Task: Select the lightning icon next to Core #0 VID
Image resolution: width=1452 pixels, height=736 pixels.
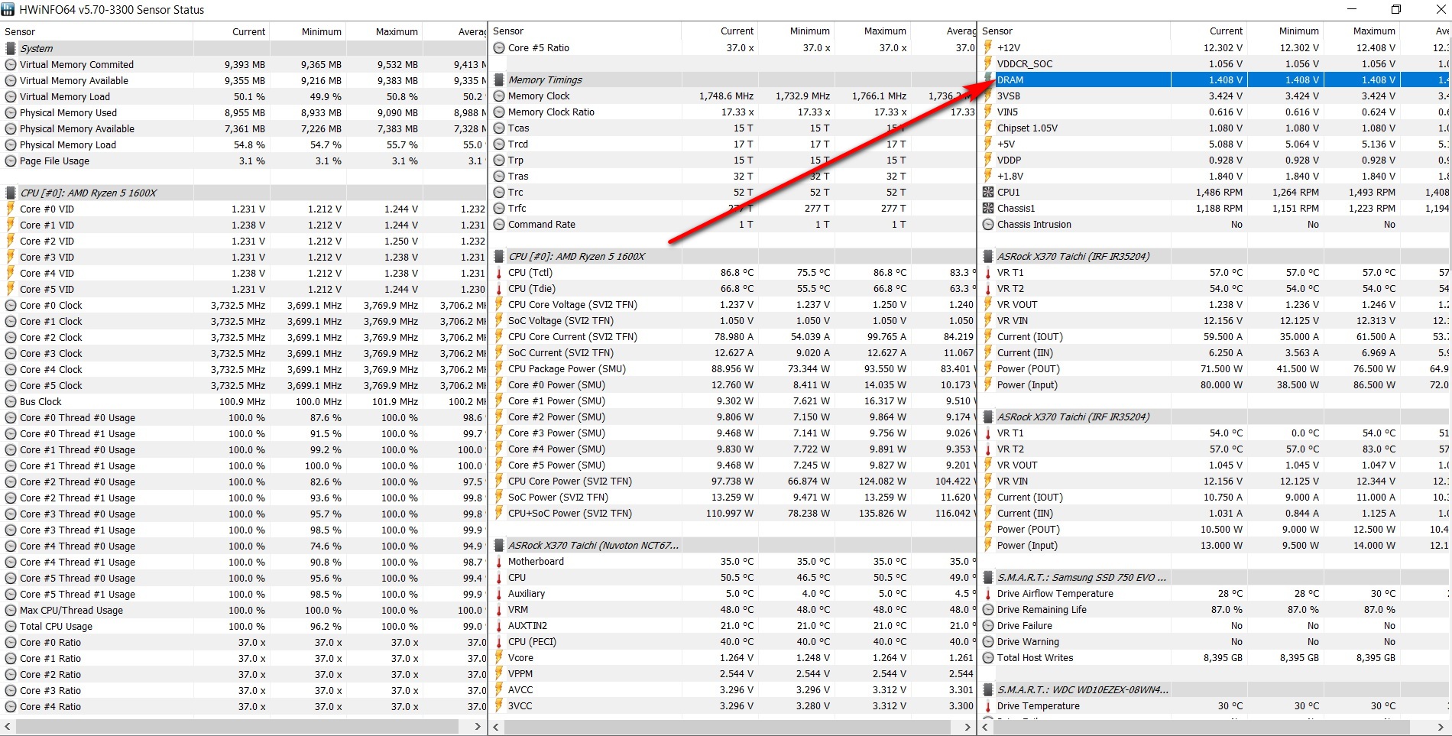Action: 11,209
